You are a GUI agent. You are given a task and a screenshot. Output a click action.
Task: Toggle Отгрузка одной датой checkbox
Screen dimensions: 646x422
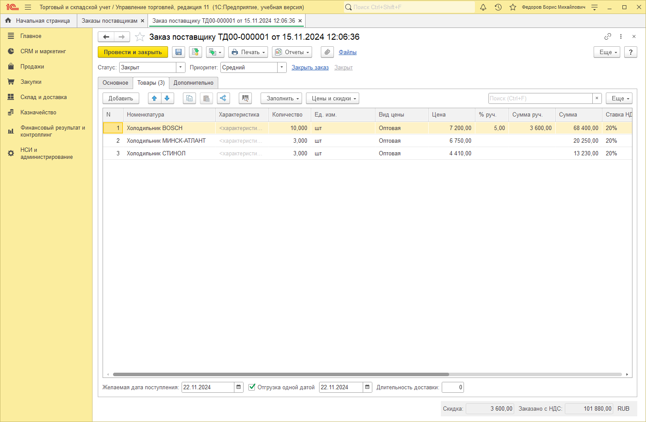(x=252, y=387)
